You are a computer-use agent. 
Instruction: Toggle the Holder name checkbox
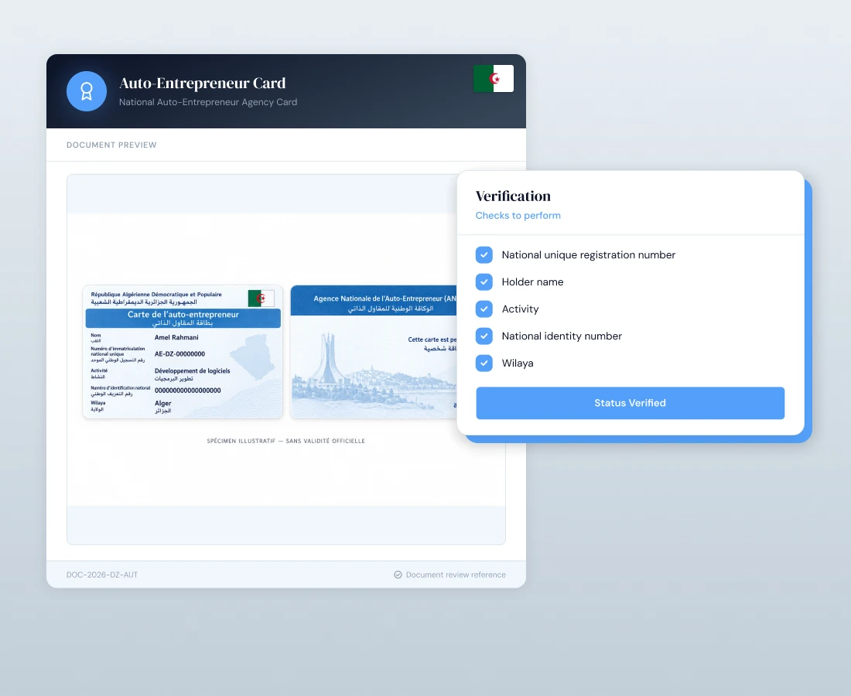(x=484, y=282)
